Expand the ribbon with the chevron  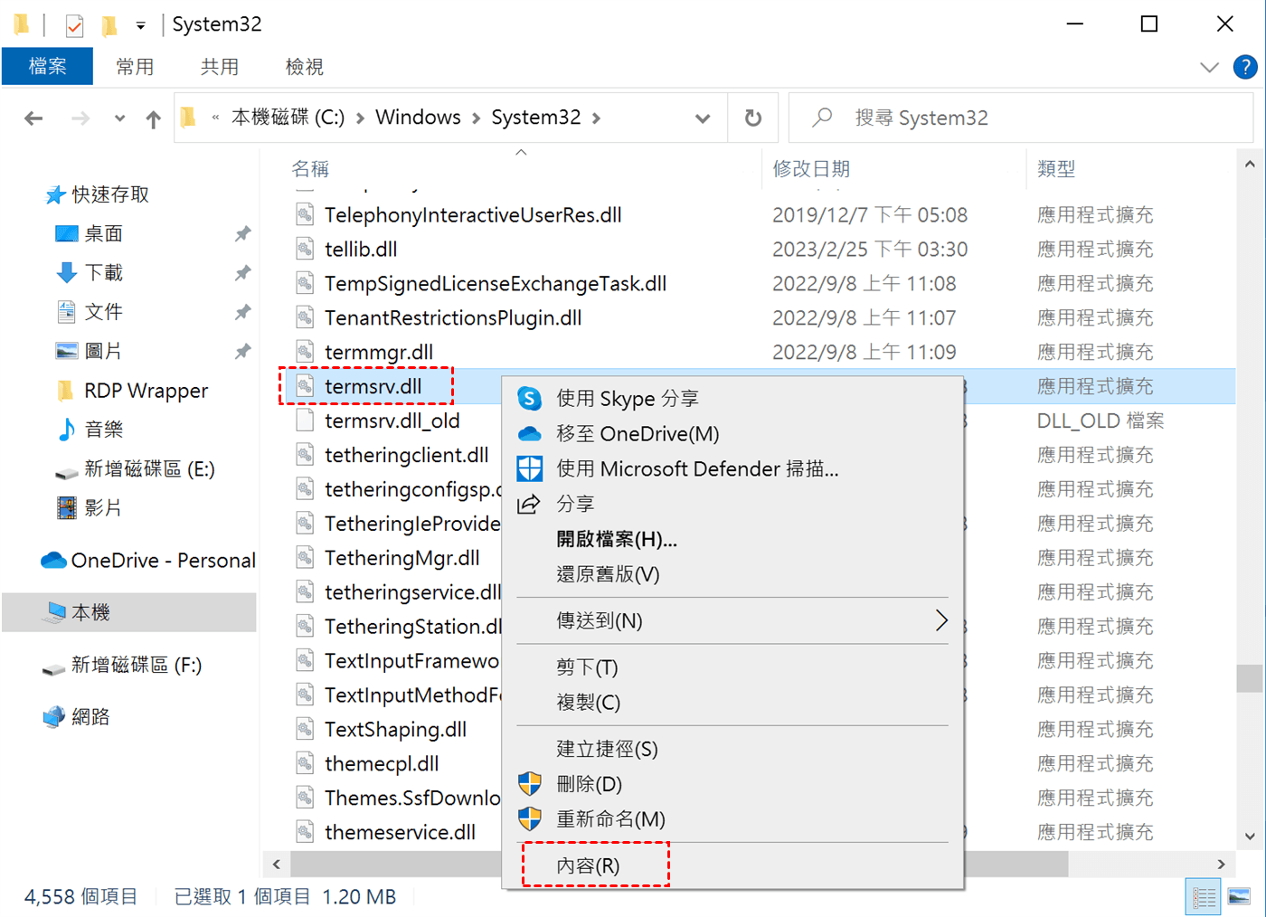pos(1209,67)
